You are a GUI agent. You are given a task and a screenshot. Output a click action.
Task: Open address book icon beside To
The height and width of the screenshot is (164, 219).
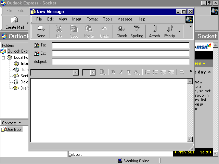point(36,45)
